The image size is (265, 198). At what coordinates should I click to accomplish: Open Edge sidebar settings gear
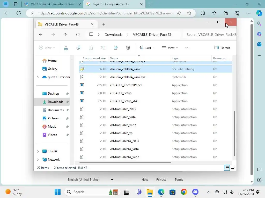(x=259, y=180)
